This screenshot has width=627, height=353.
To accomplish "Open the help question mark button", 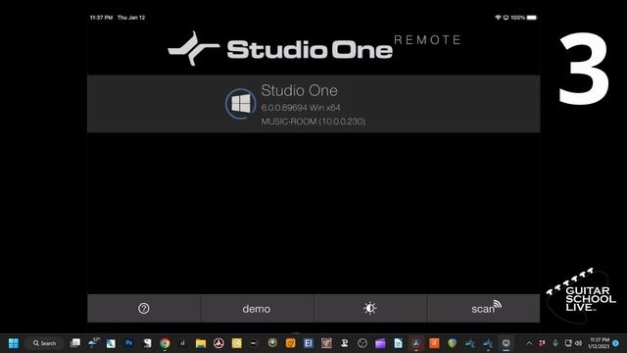I will point(144,308).
